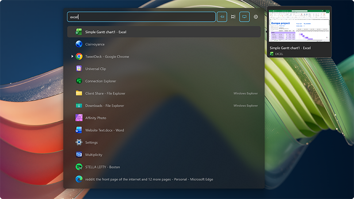Image resolution: width=354 pixels, height=199 pixels.
Task: Select Website Text.docx - Word entry
Action: (x=164, y=130)
